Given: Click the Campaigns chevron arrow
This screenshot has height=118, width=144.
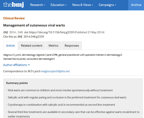Looking at the screenshot, I should (116, 5).
